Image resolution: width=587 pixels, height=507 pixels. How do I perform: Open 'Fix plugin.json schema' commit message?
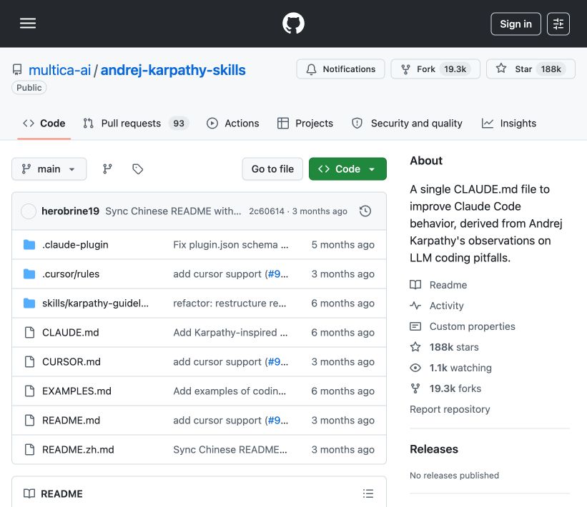click(231, 244)
